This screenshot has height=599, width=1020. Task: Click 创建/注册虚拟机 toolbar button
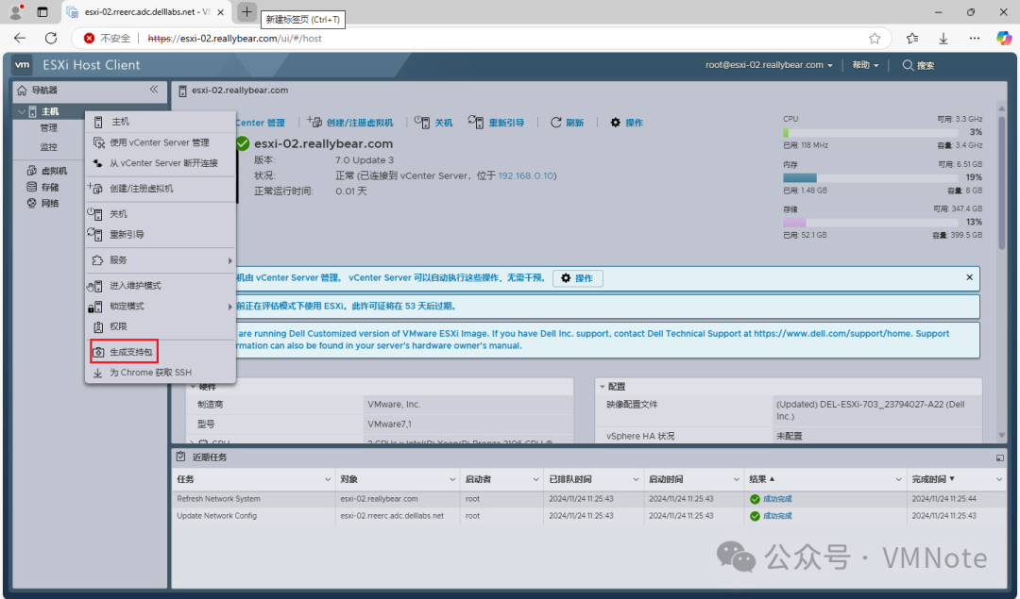[350, 122]
